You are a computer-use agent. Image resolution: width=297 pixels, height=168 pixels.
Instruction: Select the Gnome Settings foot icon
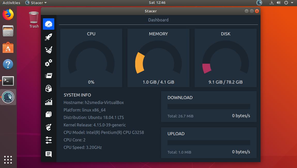click(x=48, y=127)
